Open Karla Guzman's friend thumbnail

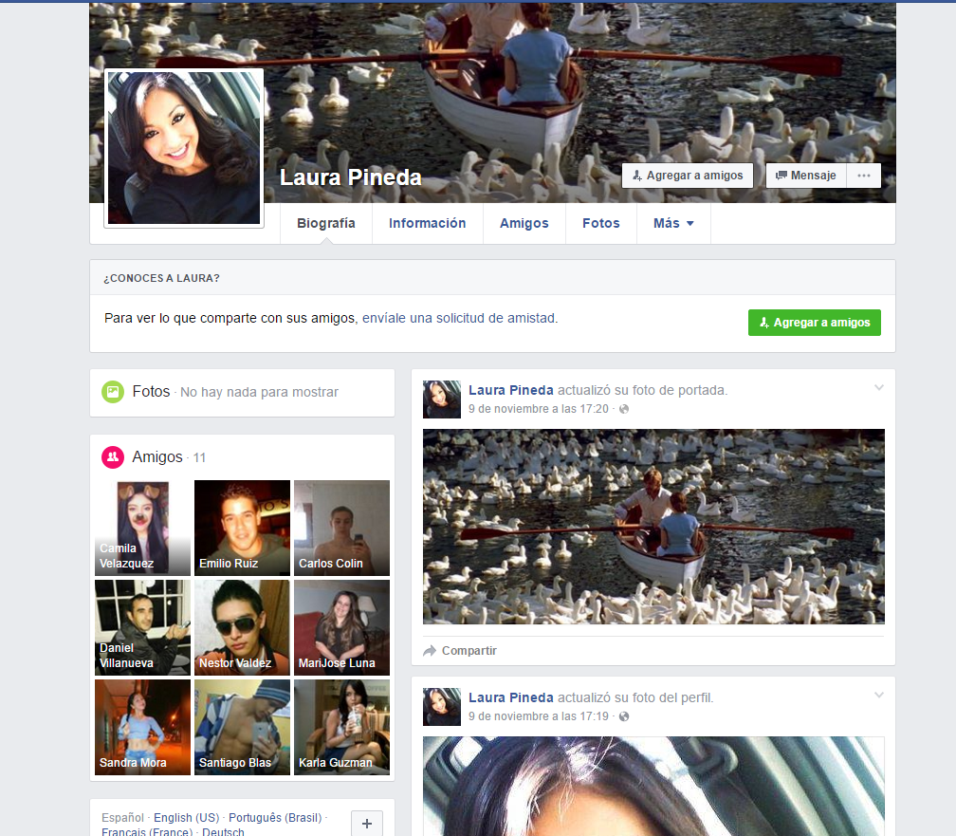point(341,727)
